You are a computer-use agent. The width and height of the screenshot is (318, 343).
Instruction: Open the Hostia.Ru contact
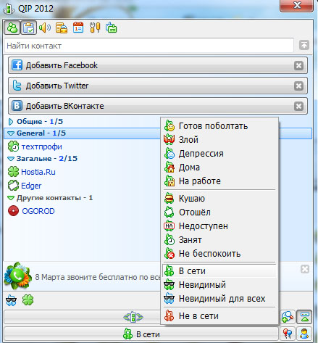pyautogui.click(x=38, y=172)
